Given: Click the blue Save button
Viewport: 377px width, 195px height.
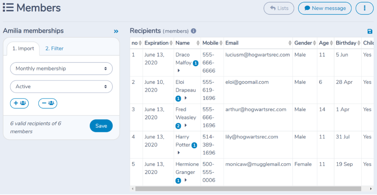Looking at the screenshot, I should click(x=101, y=126).
